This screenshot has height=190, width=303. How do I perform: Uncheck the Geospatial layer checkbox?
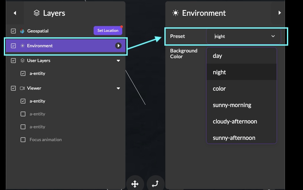tap(13, 31)
